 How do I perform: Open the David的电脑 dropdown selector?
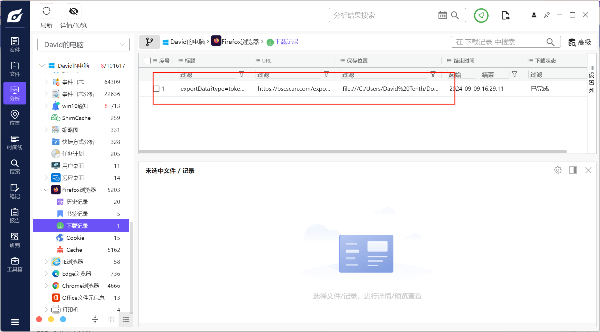83,45
